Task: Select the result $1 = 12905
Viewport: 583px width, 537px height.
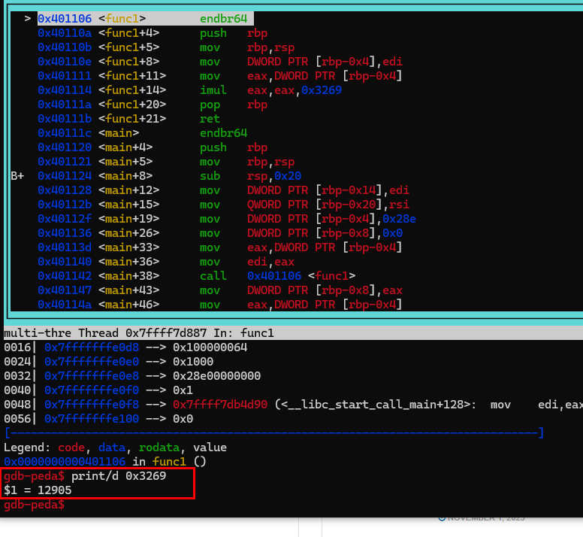Action: (38, 490)
